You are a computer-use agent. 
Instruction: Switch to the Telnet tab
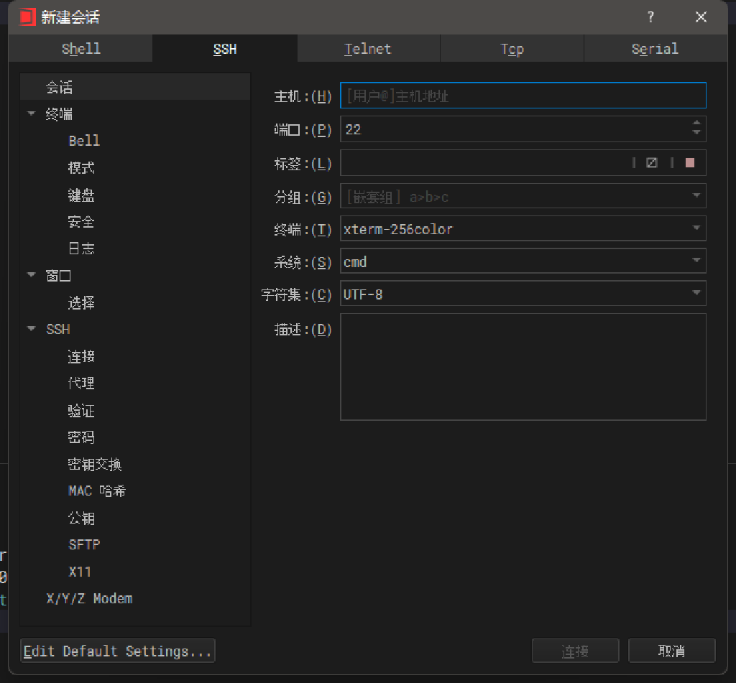[368, 49]
